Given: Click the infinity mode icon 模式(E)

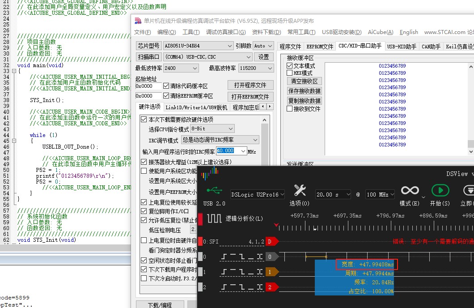Looking at the screenshot, I should (x=410, y=190).
